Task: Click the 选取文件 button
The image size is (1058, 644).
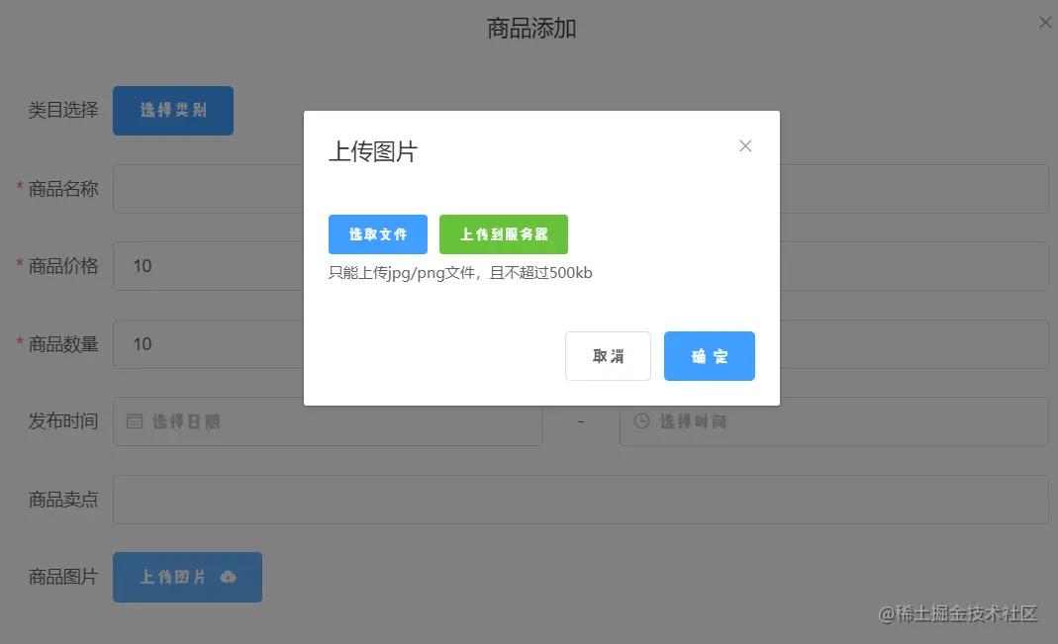Action: click(x=378, y=234)
